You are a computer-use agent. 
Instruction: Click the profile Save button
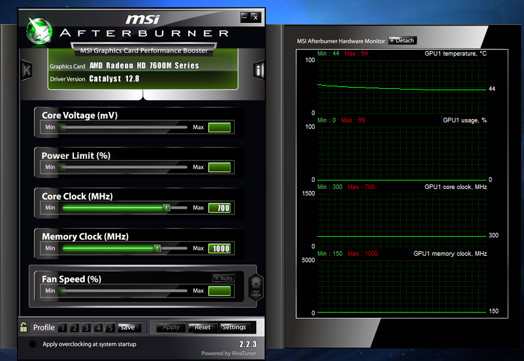tap(129, 327)
